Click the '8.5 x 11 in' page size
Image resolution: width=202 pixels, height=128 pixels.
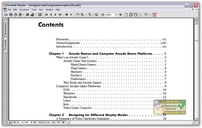(44, 122)
